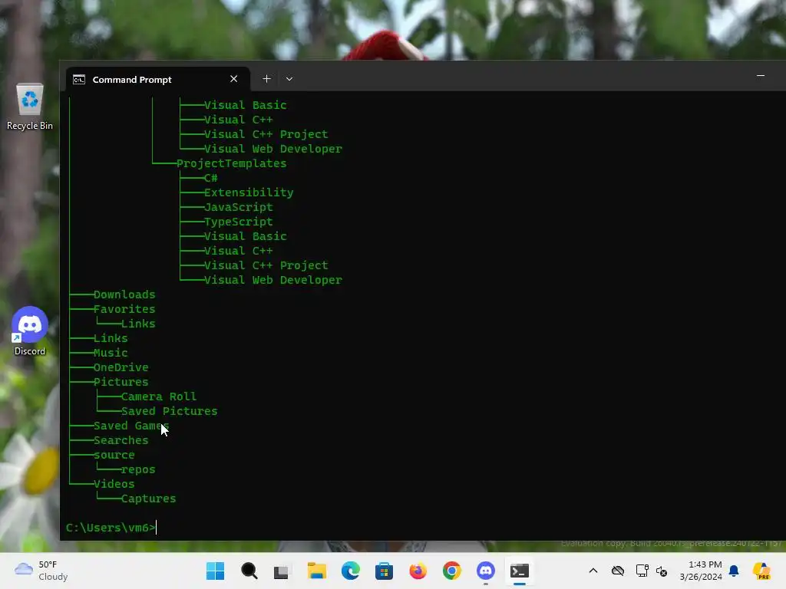Click the Searches folder entry
The width and height of the screenshot is (786, 589).
click(121, 440)
